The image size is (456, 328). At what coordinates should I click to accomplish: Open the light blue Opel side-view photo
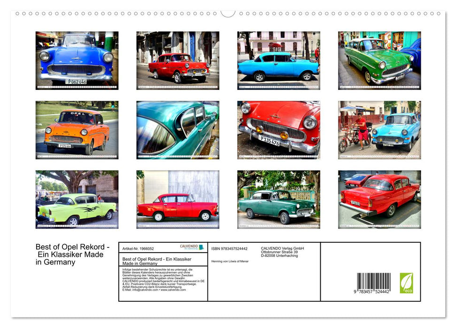tap(278, 60)
